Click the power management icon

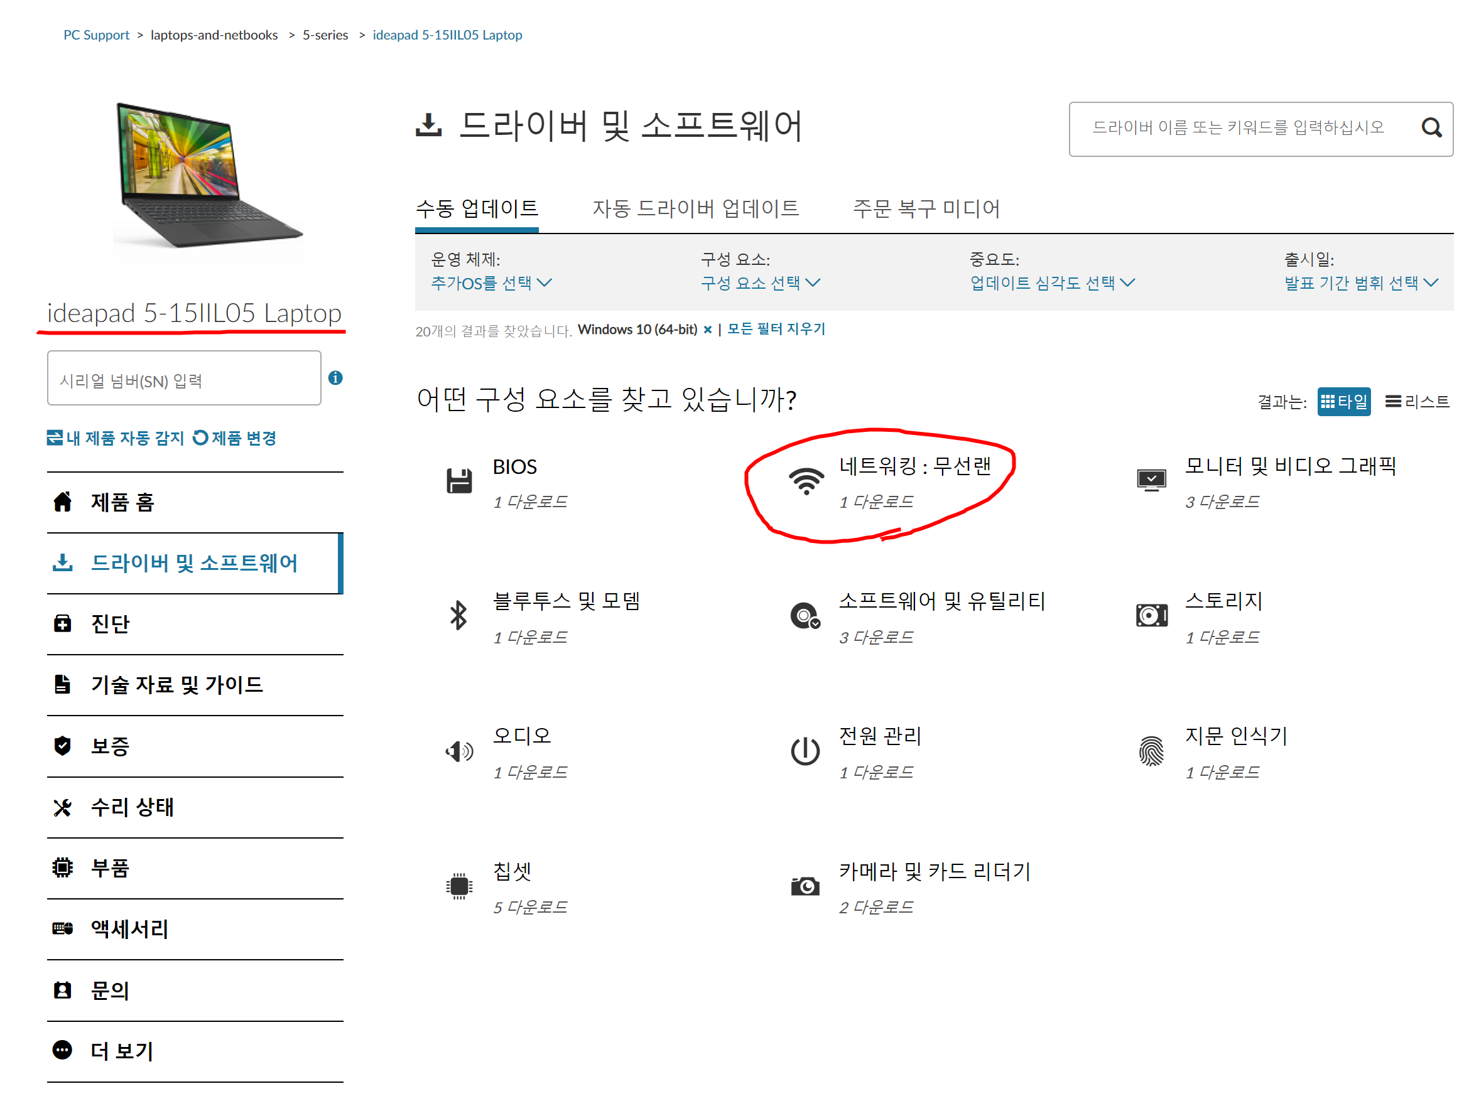805,751
